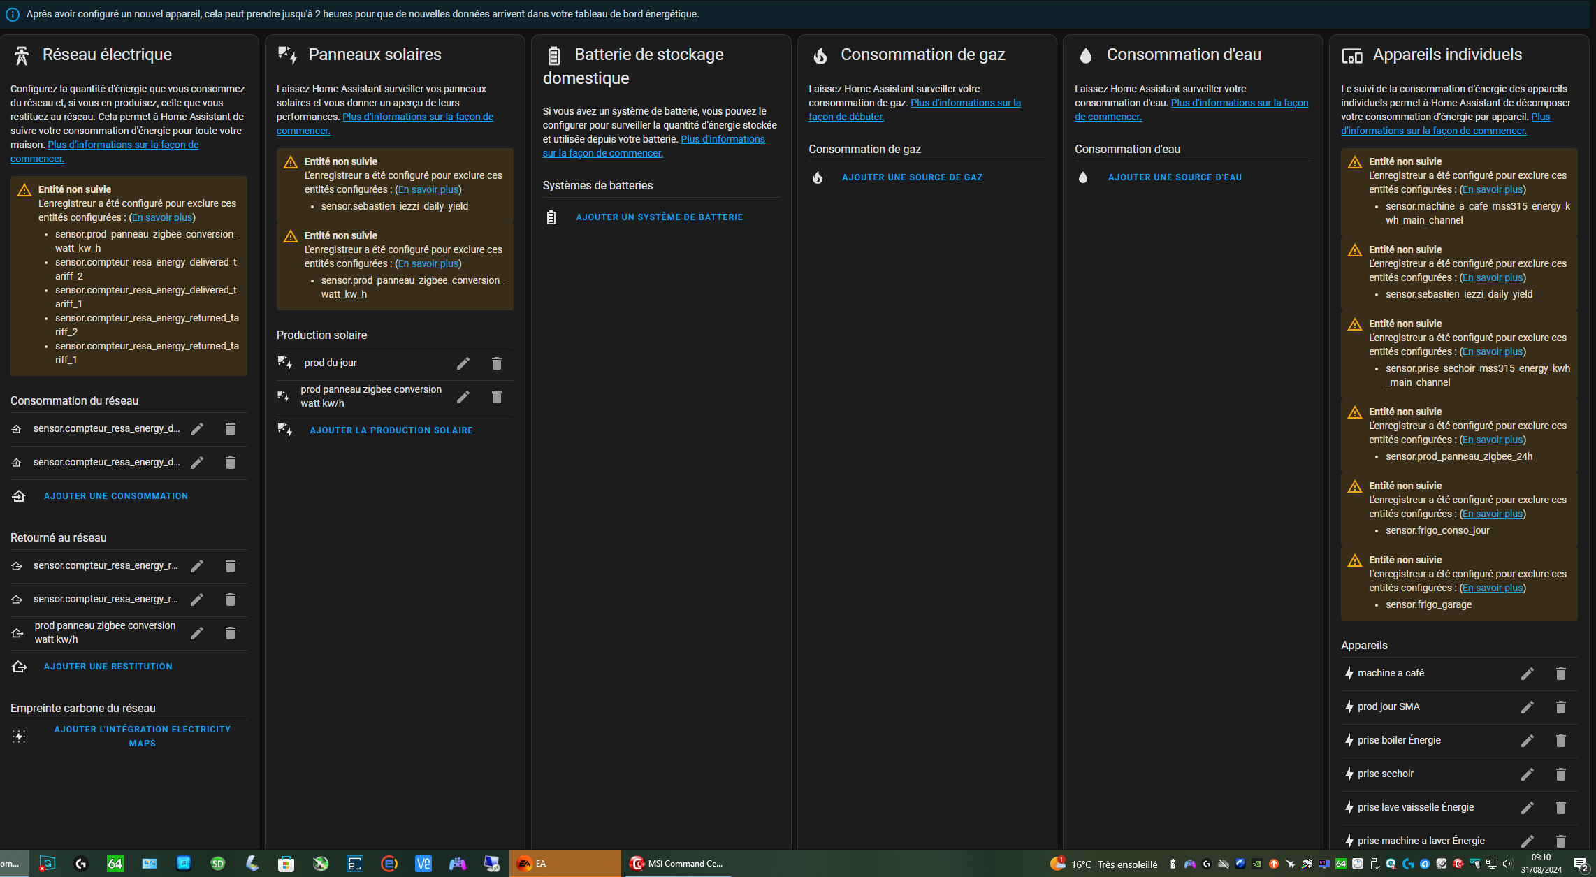Delete 'prod panneau zigbee conversion' from returned grid
The image size is (1596, 877).
point(230,633)
